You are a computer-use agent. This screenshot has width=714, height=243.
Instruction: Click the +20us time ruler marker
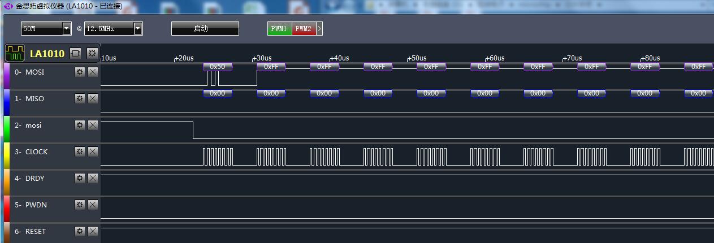184,58
